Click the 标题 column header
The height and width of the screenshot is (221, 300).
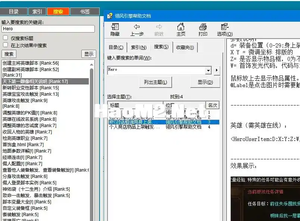point(135,105)
